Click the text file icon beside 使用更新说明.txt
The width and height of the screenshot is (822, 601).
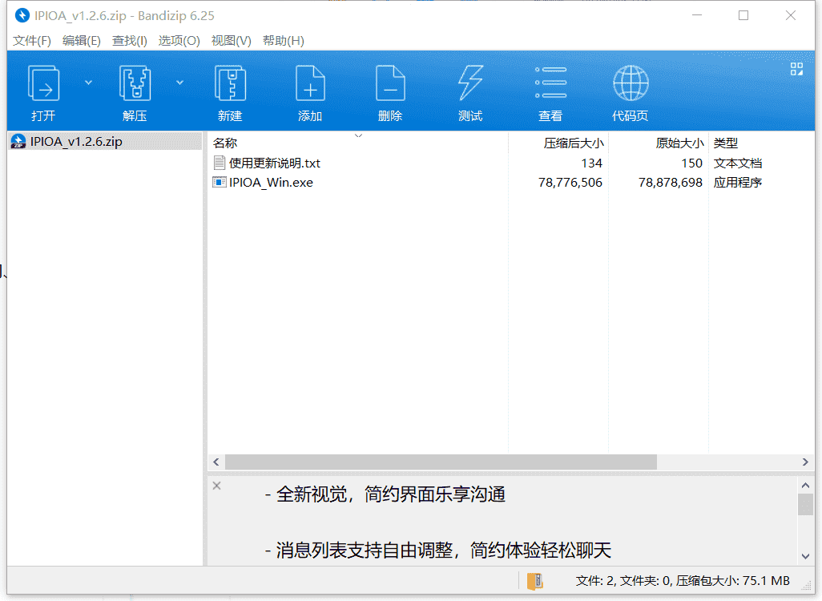220,163
